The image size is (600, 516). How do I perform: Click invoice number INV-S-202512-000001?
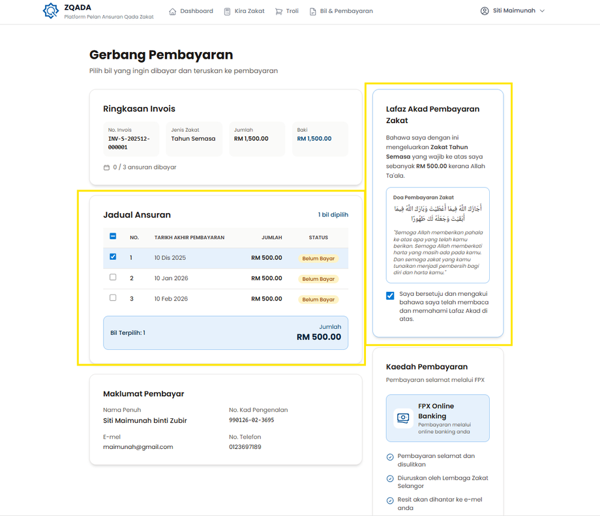pyautogui.click(x=129, y=143)
